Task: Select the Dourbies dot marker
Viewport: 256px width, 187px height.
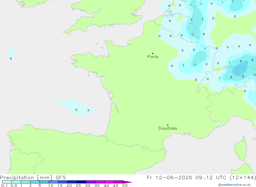Action: click(168, 125)
